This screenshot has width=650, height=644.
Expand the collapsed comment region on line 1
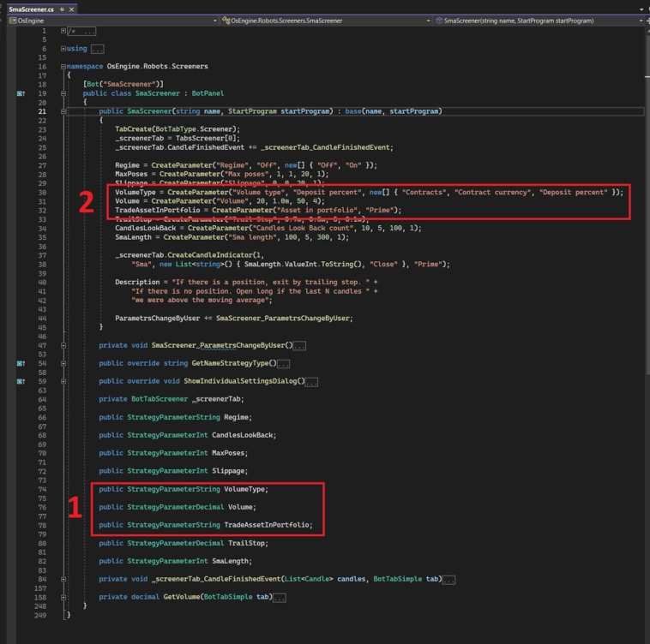click(63, 31)
